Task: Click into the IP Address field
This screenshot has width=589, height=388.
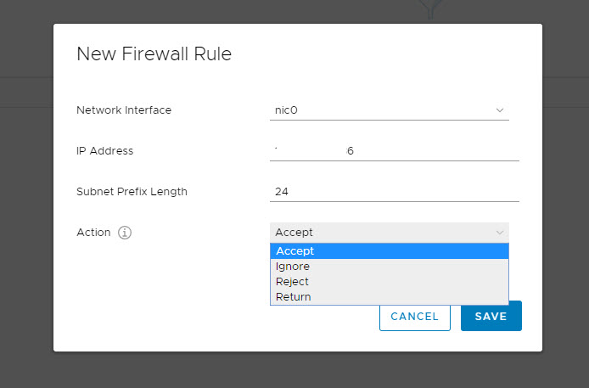Action: point(394,151)
